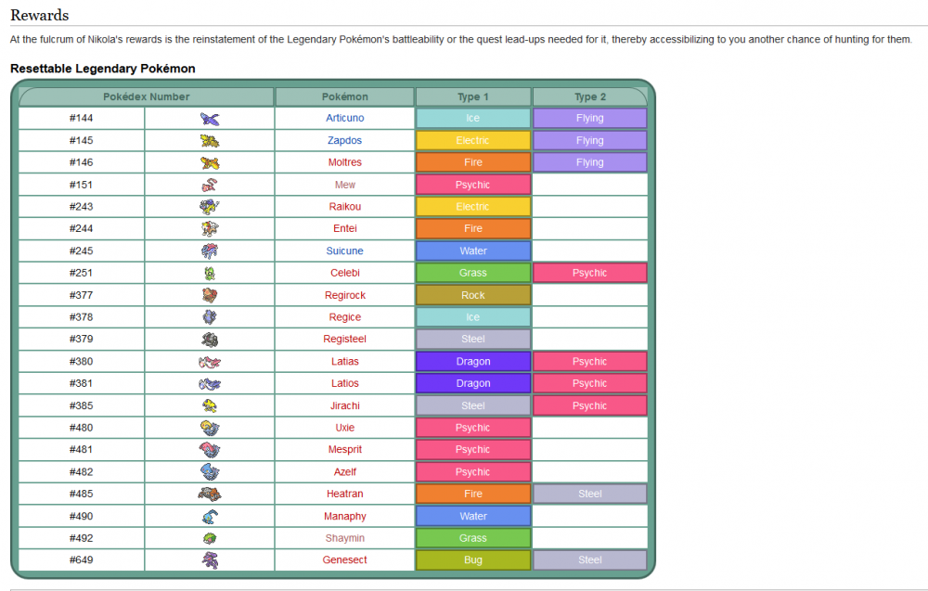The image size is (928, 591).
Task: Click the Moltres sprite icon
Action: pyautogui.click(x=210, y=163)
